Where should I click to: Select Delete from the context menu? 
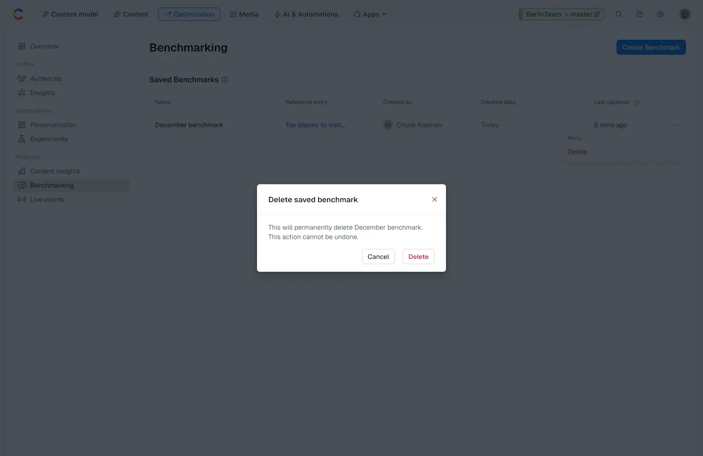577,151
